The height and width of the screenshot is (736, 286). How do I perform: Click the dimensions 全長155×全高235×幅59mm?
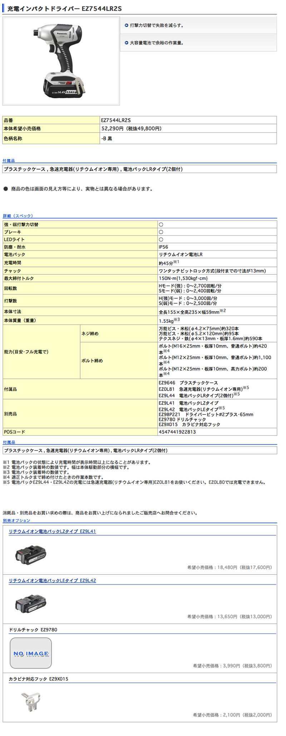tap(192, 312)
